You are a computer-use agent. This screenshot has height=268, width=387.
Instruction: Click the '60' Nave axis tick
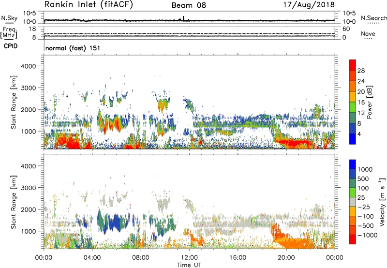tap(346, 29)
